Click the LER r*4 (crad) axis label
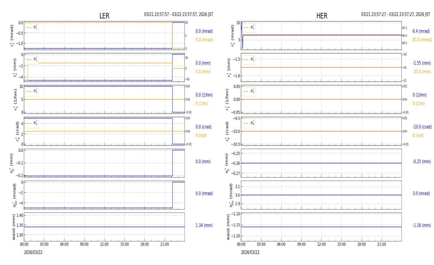434x265 pixels. pyautogui.click(x=17, y=131)
